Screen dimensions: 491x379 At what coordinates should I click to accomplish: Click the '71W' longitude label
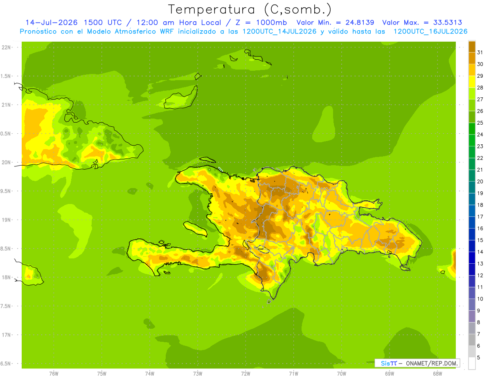tap(293, 374)
